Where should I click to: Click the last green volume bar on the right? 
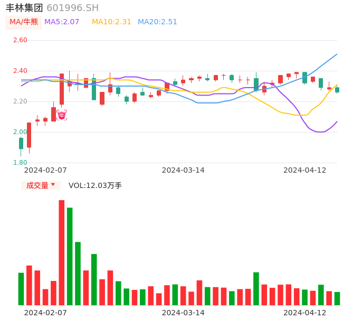[x=337, y=298]
